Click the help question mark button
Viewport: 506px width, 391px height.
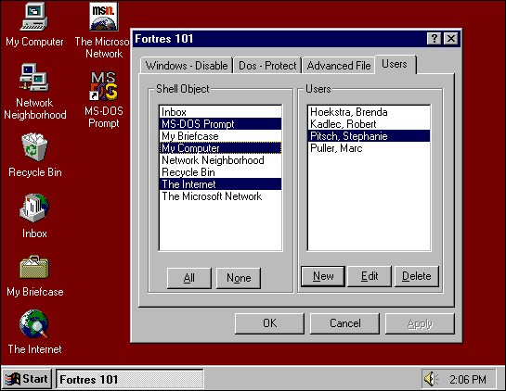(x=434, y=39)
